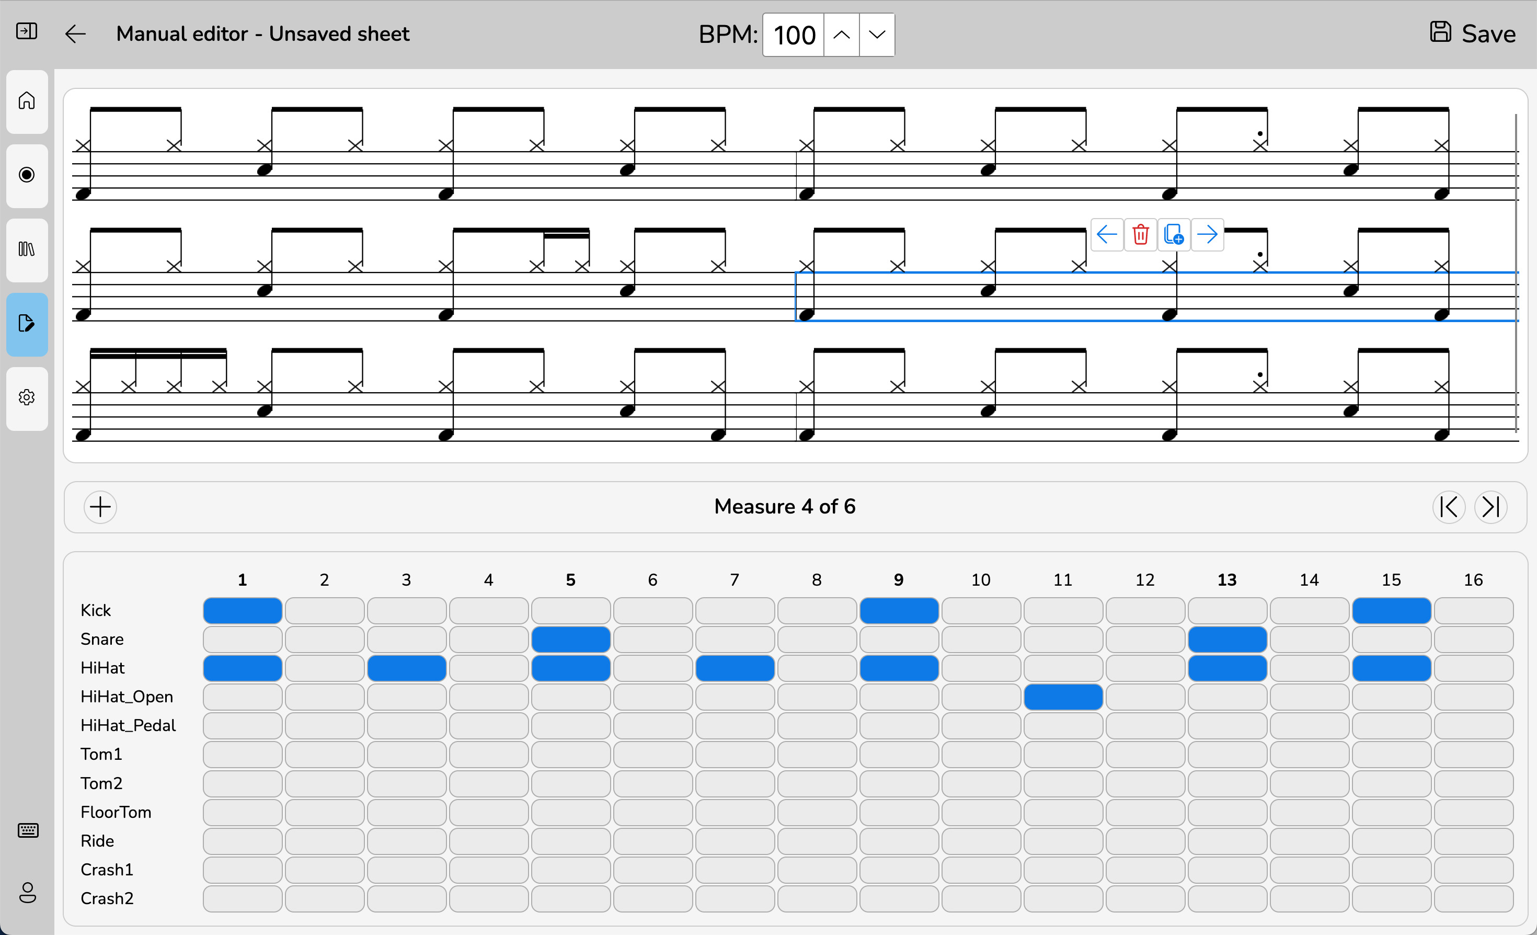Decrease BPM with the down chevron
This screenshot has height=935, width=1537.
(x=876, y=35)
